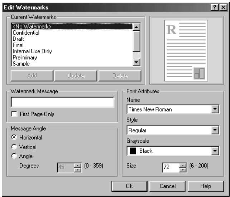Select <No Watermark> in the list
This screenshot has height=197, width=230.
(x=72, y=26)
